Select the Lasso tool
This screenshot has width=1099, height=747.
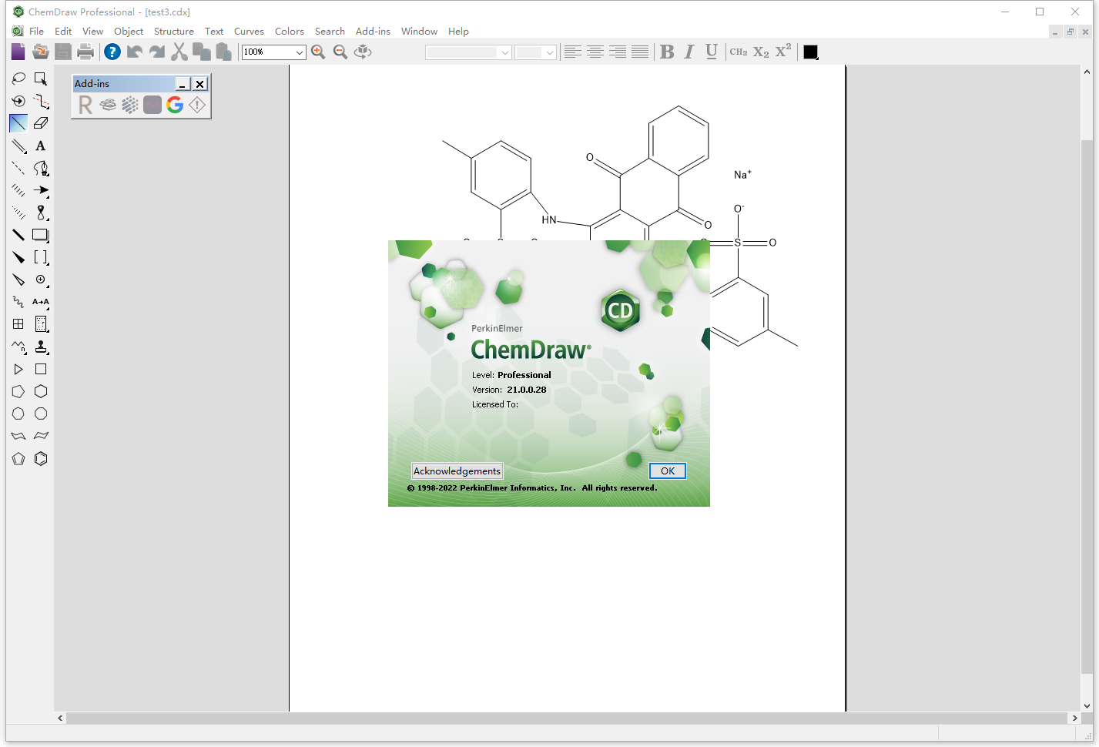point(18,79)
